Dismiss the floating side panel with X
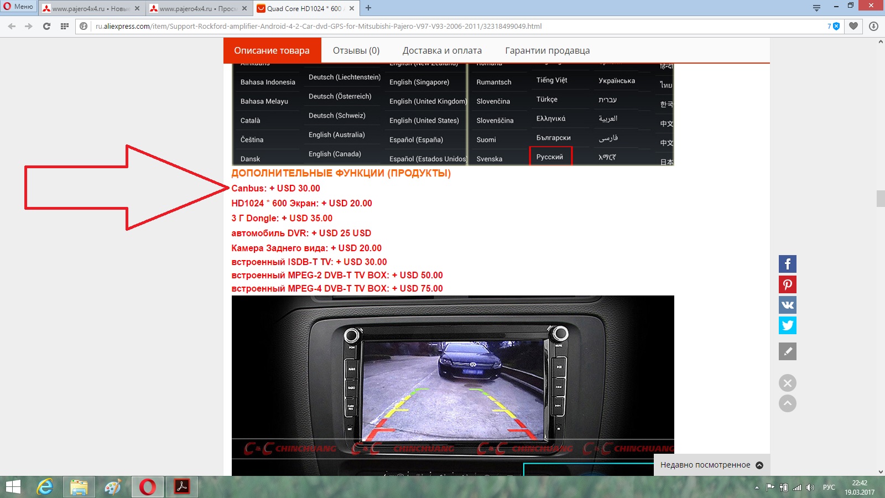885x498 pixels. pyautogui.click(x=788, y=383)
